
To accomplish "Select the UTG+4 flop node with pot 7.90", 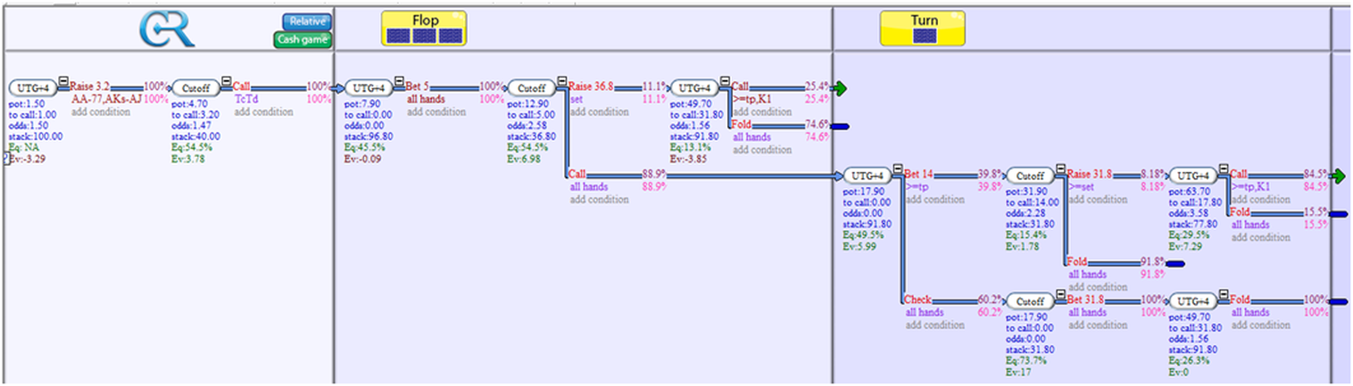I will pos(369,88).
